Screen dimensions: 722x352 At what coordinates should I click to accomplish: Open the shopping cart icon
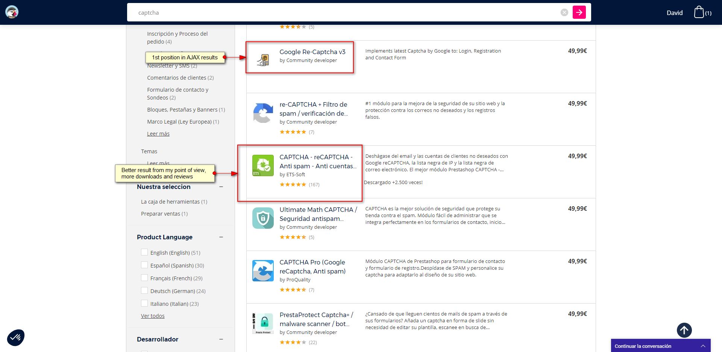click(699, 12)
